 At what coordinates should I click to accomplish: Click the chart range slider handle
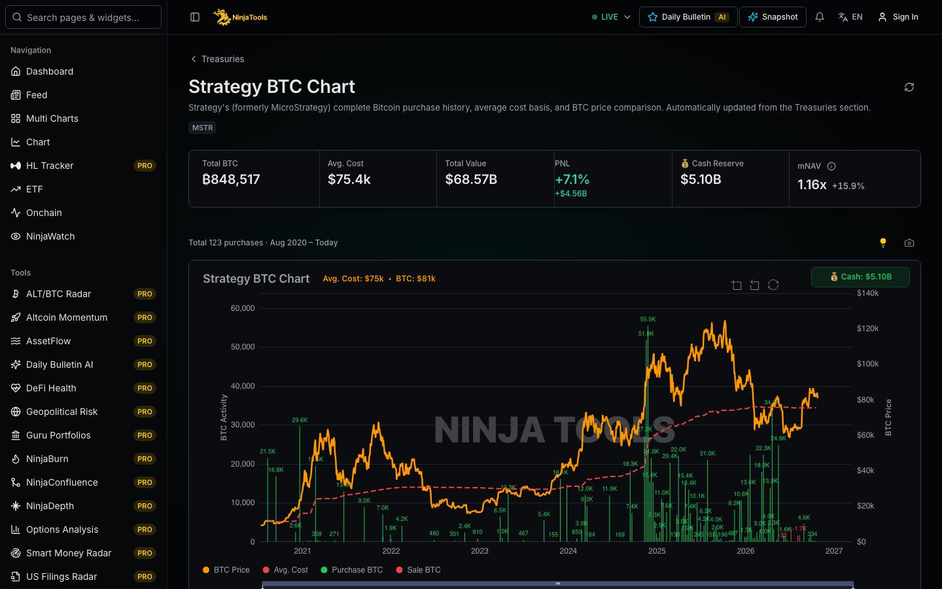(x=558, y=583)
